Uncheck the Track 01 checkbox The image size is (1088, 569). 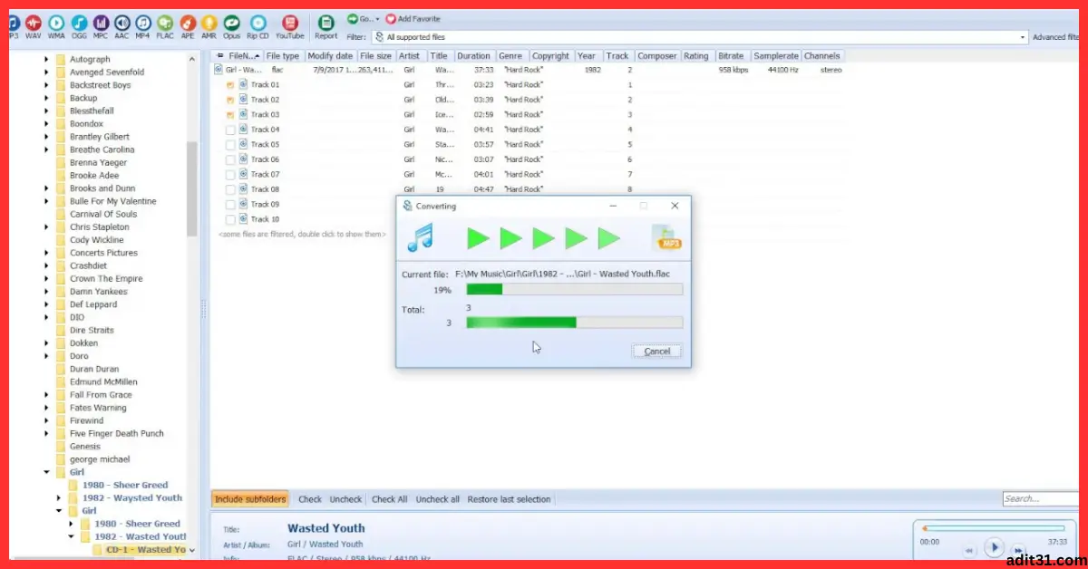pos(230,85)
